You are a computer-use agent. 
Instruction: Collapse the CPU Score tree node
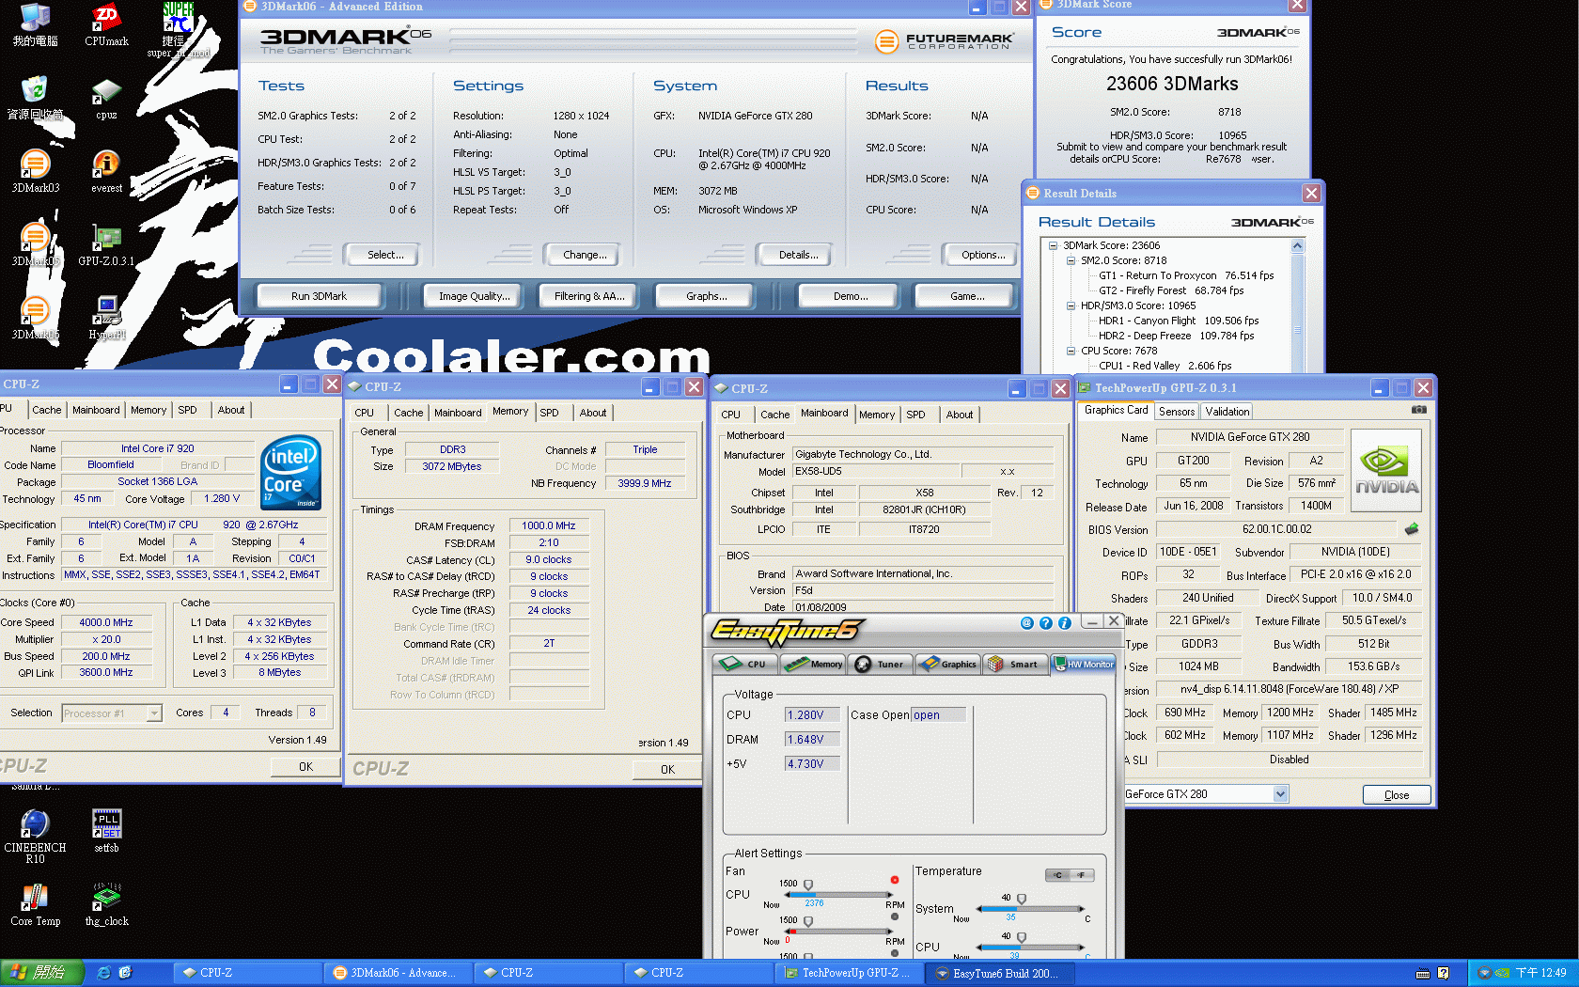[1071, 351]
